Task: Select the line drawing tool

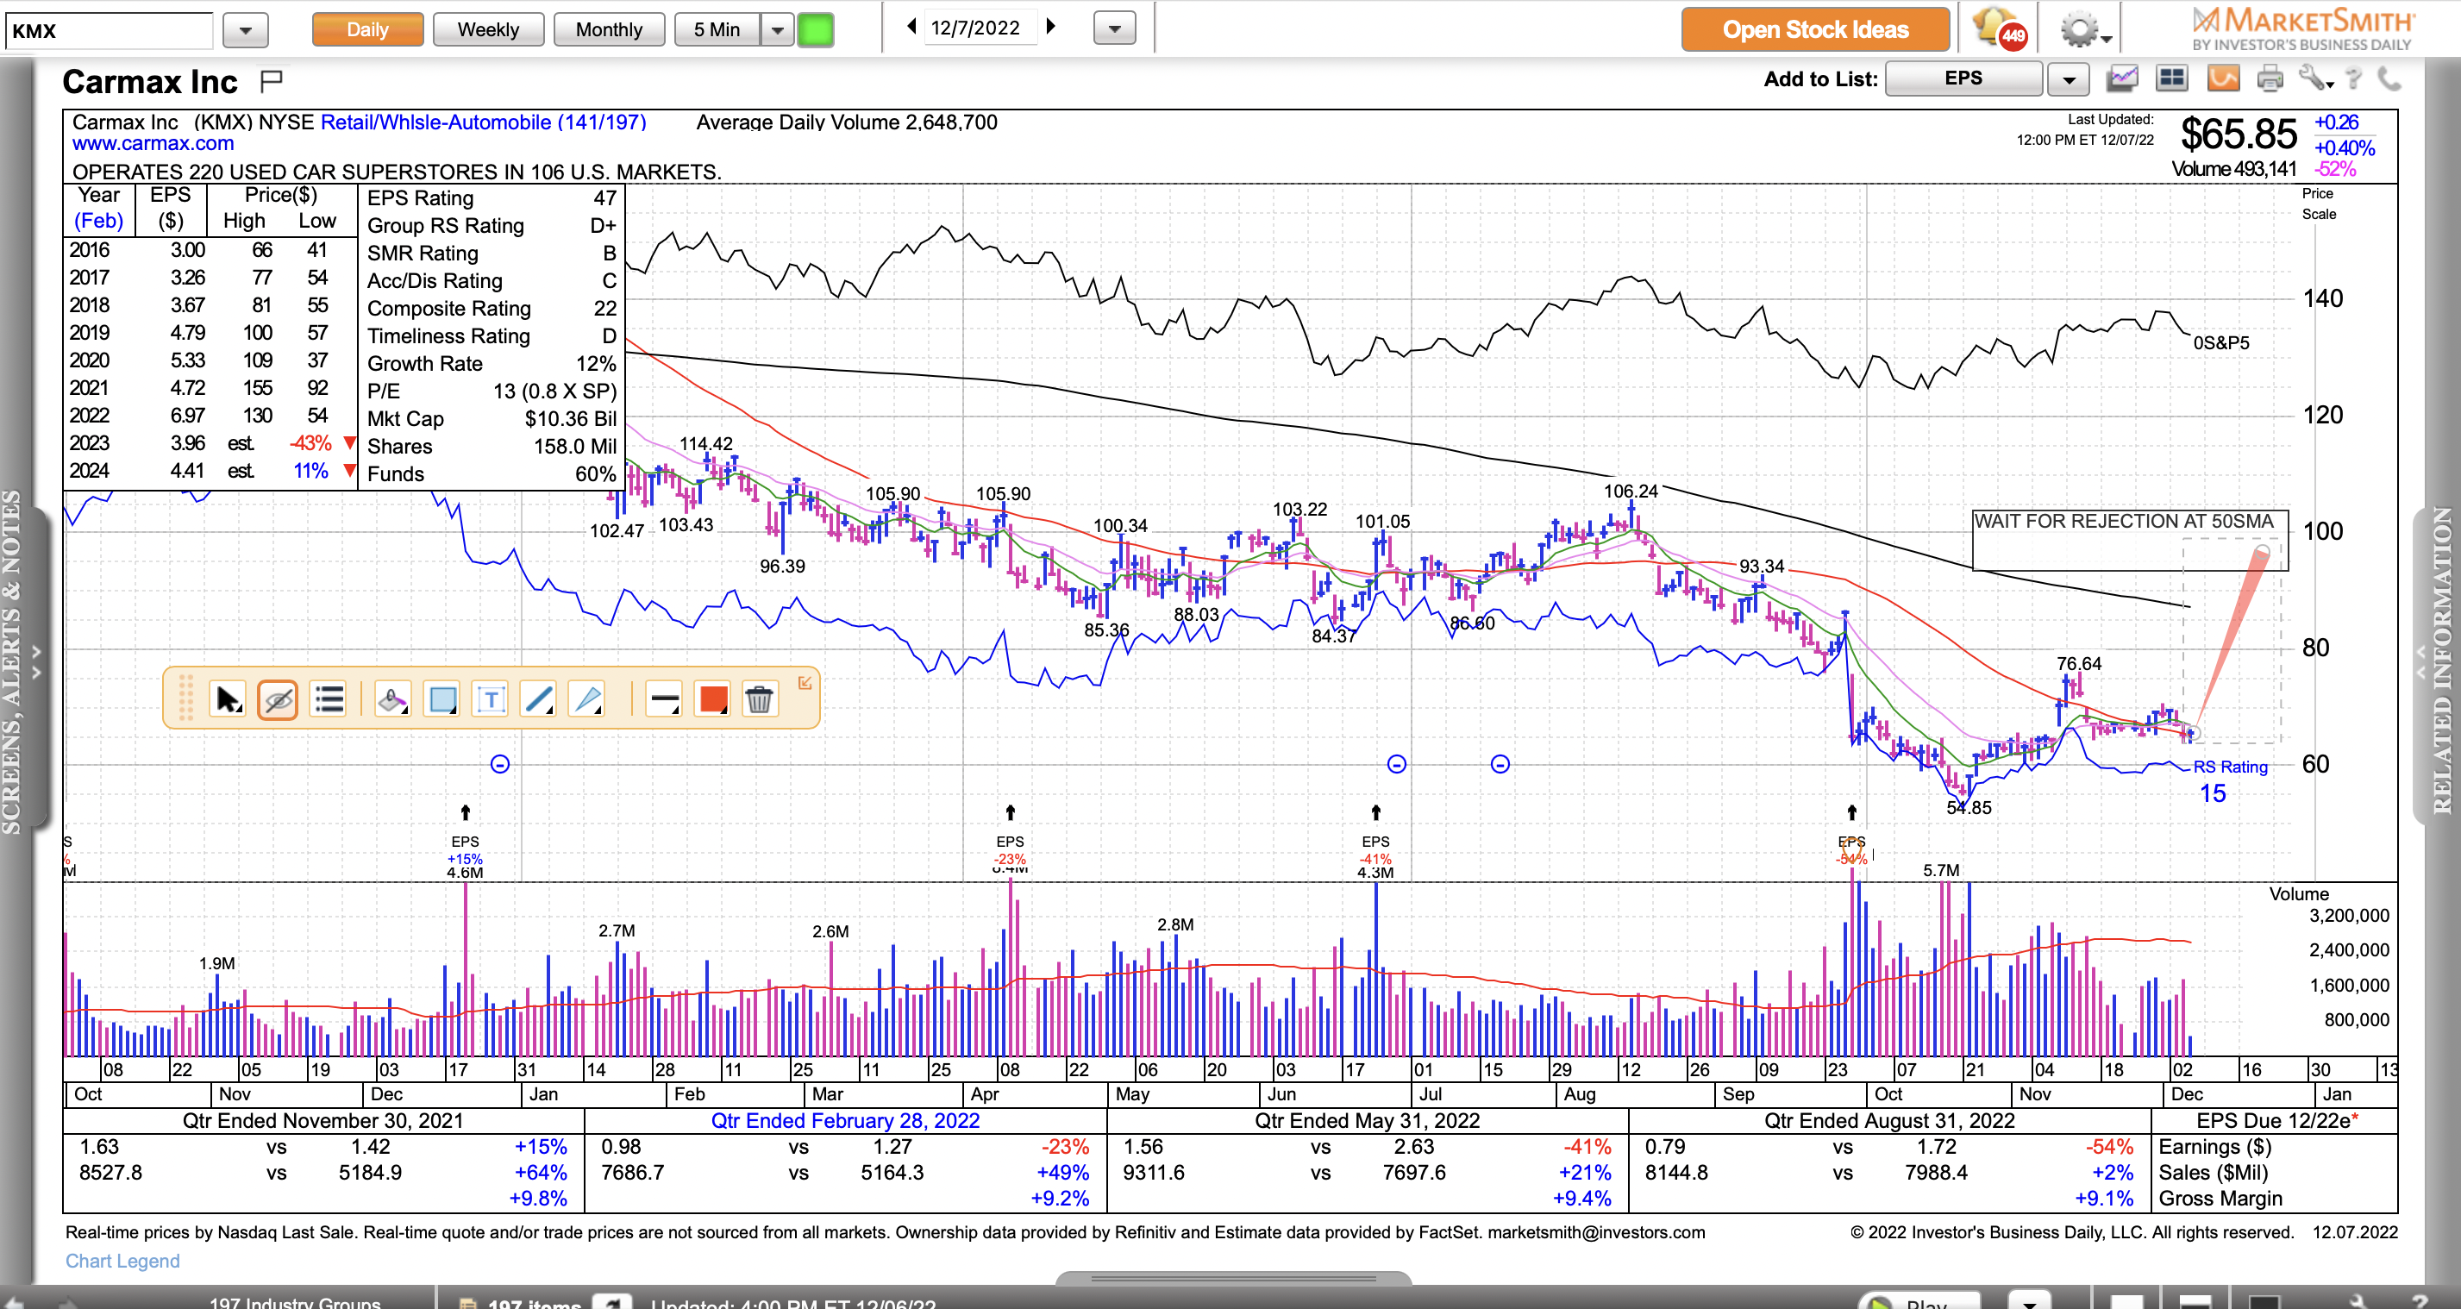Action: pyautogui.click(x=539, y=700)
